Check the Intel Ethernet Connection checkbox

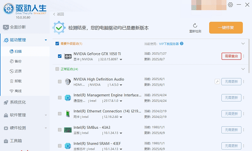pos(60,114)
